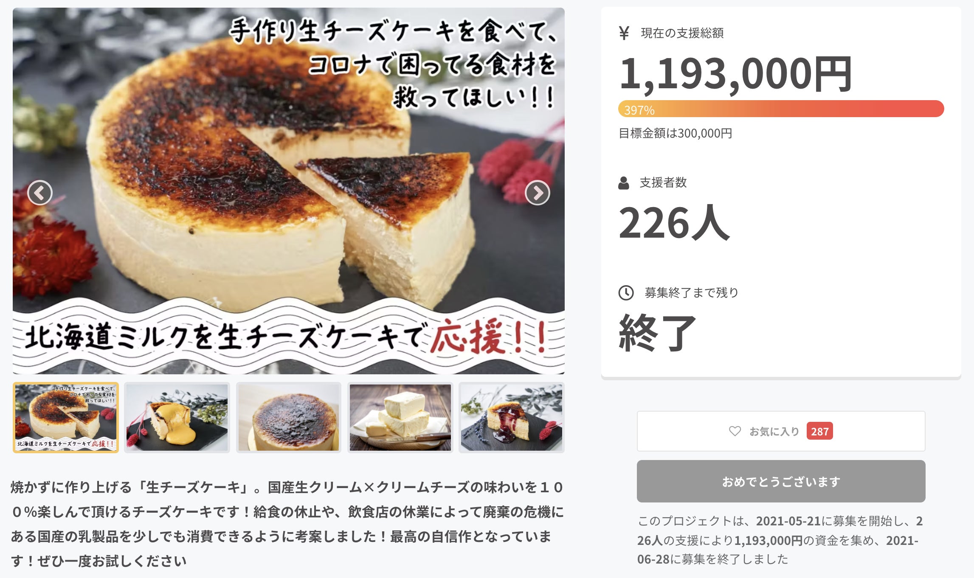Click the red 287 favorites count badge

819,431
